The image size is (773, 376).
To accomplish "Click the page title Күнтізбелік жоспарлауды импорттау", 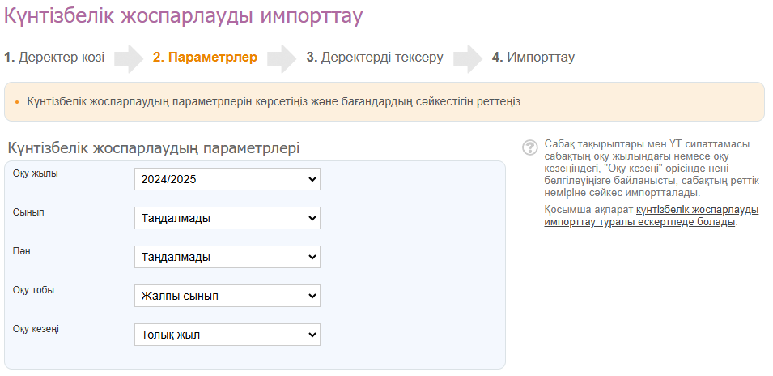I will pos(184,15).
